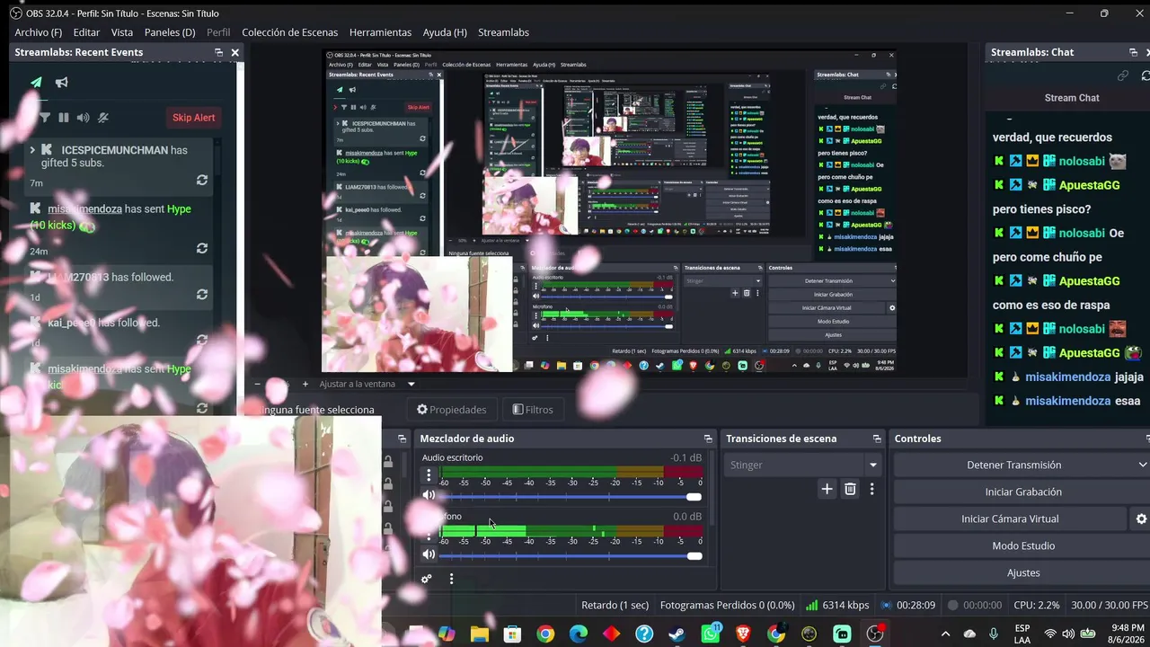Screen dimensions: 1150x647
Task: Click the Propiedades button
Action: coord(451,410)
